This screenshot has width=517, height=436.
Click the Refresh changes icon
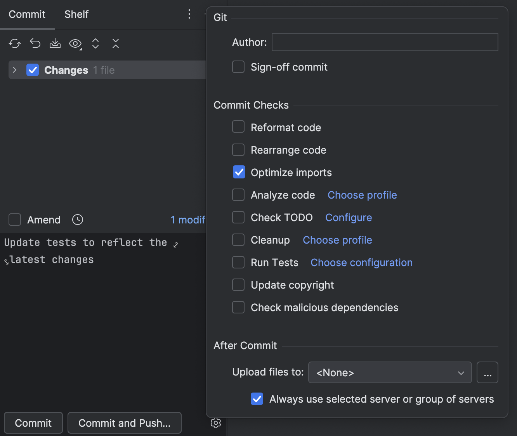pyautogui.click(x=15, y=43)
